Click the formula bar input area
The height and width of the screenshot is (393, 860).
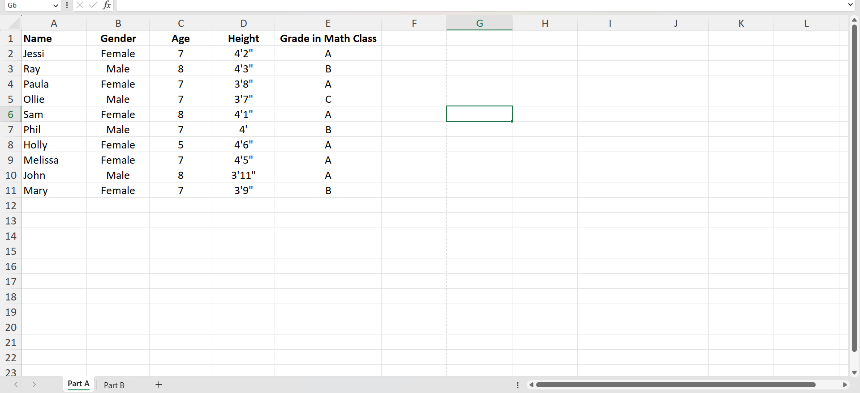pos(482,5)
